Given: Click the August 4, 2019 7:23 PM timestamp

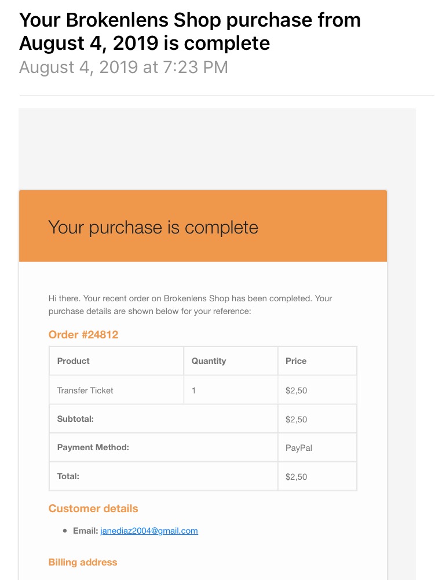Looking at the screenshot, I should click(x=123, y=67).
